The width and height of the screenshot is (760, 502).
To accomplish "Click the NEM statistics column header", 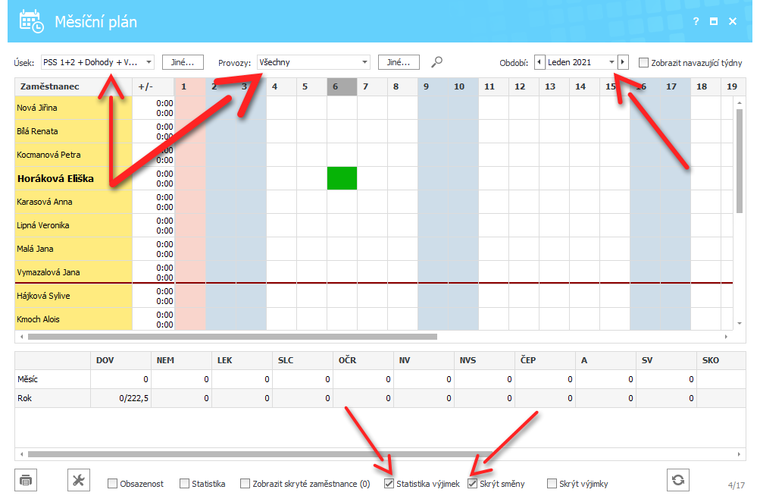I will tap(181, 360).
